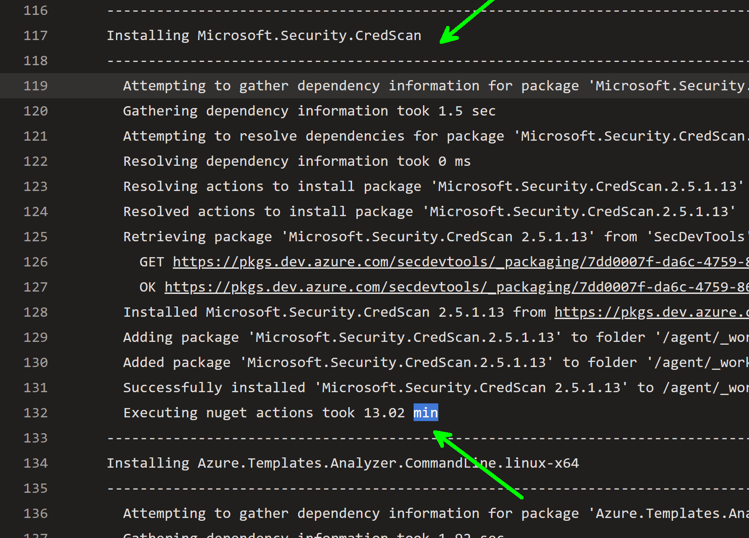Click the 'Added package' entry on line 130
The image size is (749, 538).
coord(326,362)
